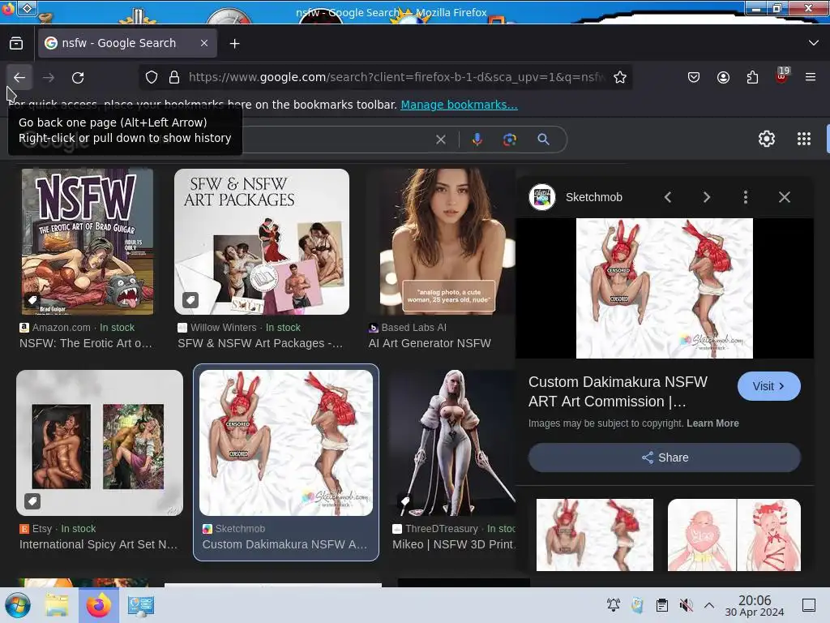This screenshot has height=623, width=830.
Task: Open the Save to Pocket button
Action: tap(694, 77)
